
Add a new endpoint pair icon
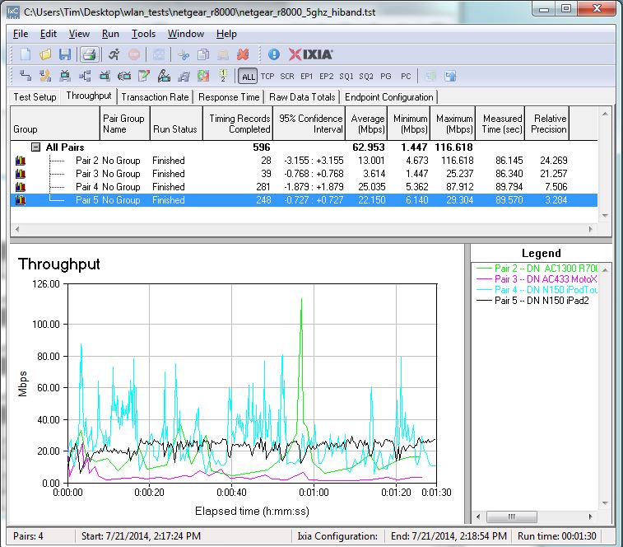[26, 76]
